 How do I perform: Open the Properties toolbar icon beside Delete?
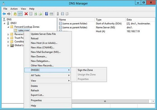tap(31, 14)
